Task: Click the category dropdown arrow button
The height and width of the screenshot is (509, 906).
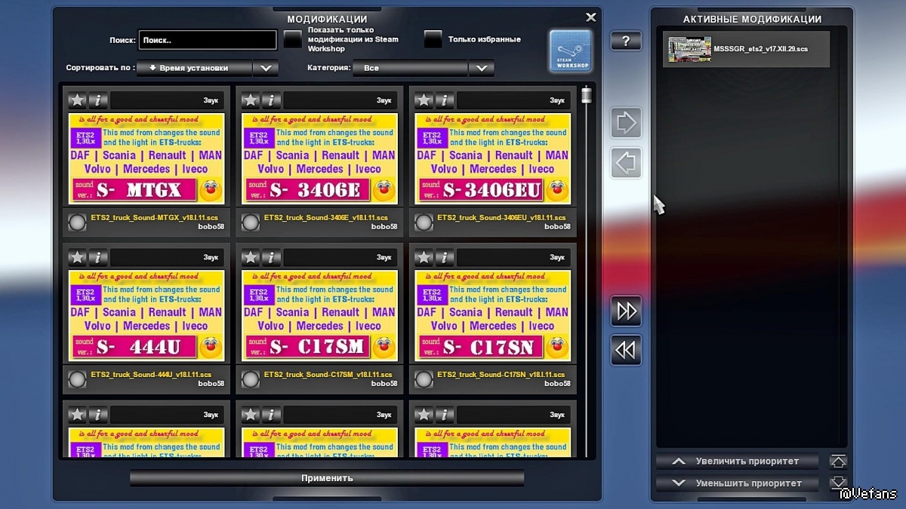Action: tap(482, 68)
